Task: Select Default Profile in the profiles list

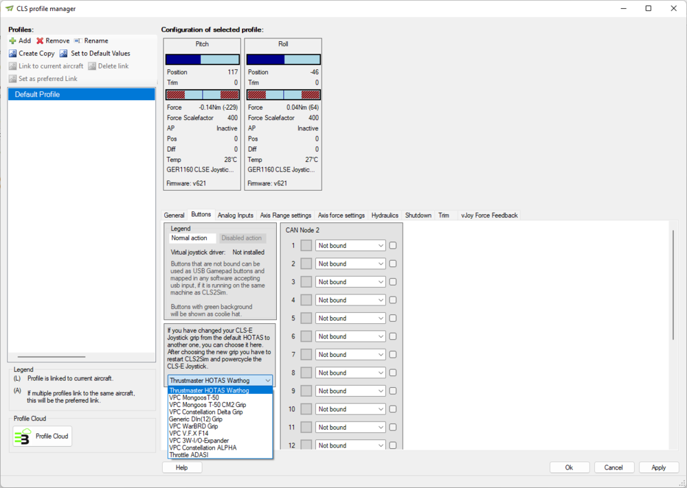Action: point(82,94)
